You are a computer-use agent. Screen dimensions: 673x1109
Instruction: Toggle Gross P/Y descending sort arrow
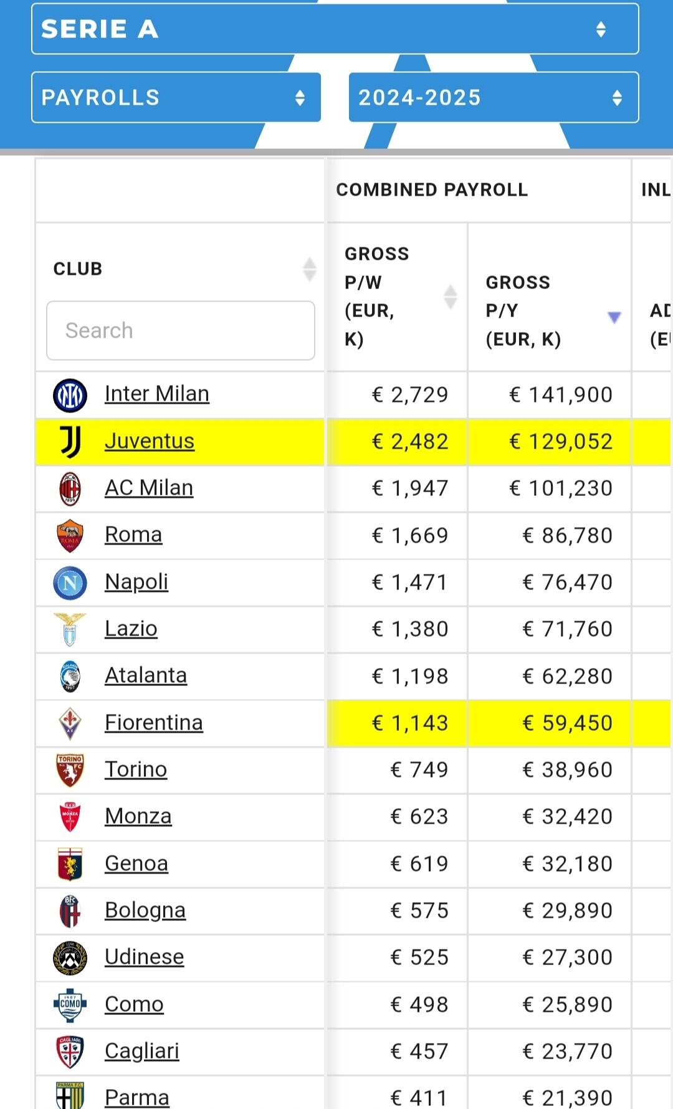point(614,317)
